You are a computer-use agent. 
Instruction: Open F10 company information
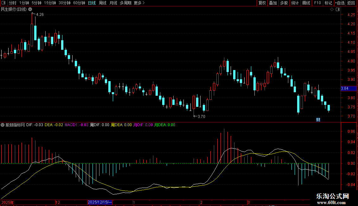[x=317, y=3]
